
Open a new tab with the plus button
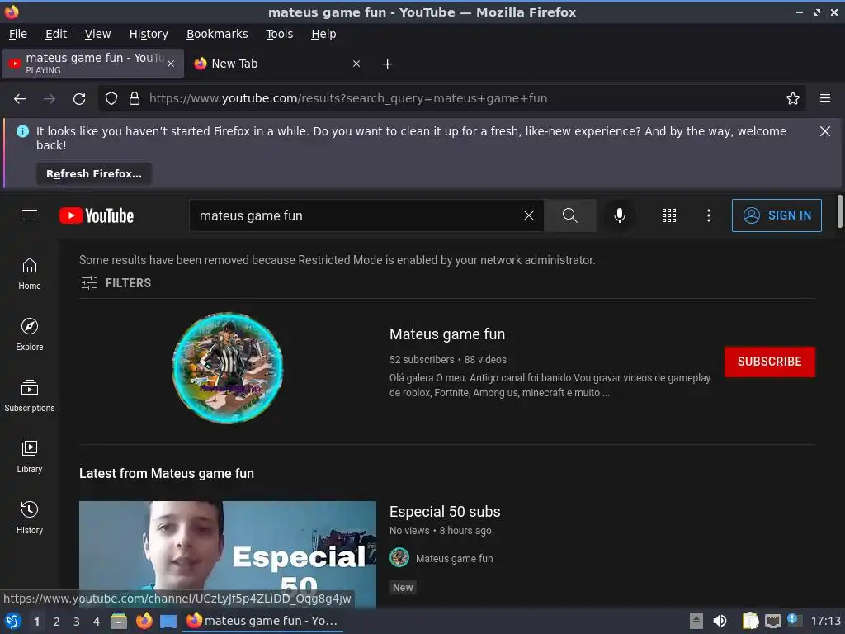pos(388,64)
